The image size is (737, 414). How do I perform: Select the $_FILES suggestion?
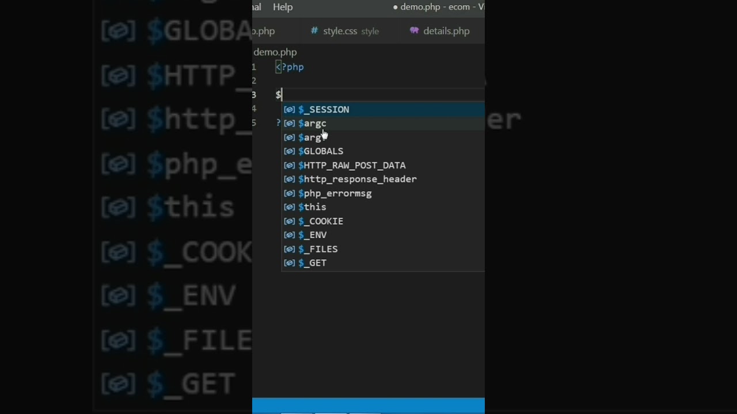[x=383, y=249]
